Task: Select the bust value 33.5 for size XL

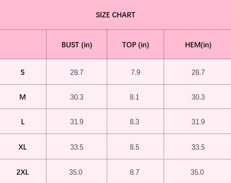Action: 77,147
